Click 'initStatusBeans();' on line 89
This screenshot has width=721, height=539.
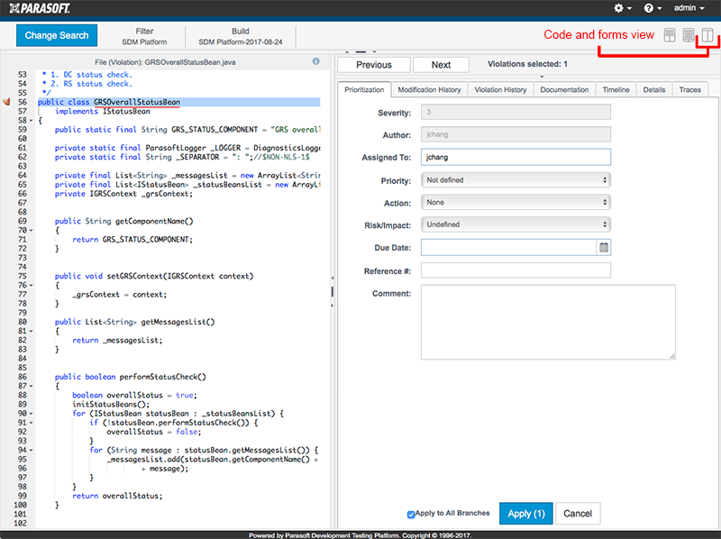111,404
